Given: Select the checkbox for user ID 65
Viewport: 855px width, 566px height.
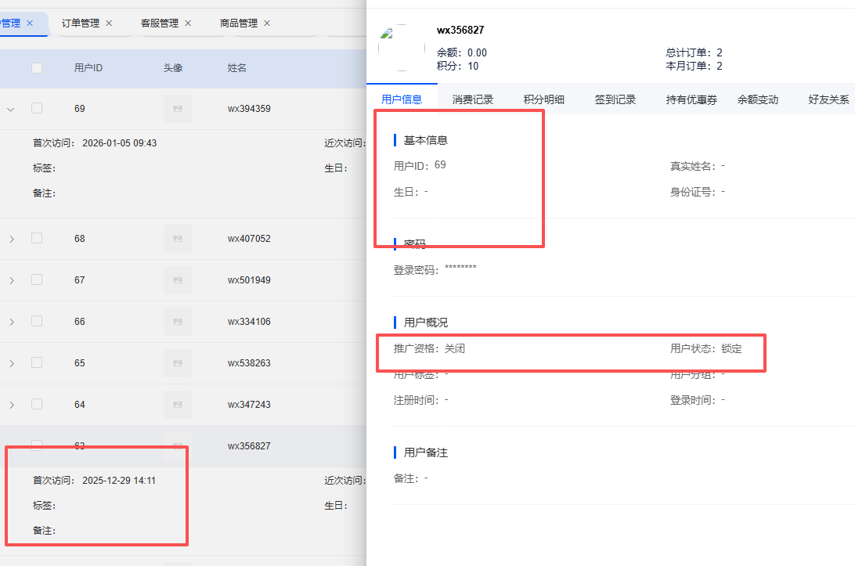Looking at the screenshot, I should click(x=37, y=362).
